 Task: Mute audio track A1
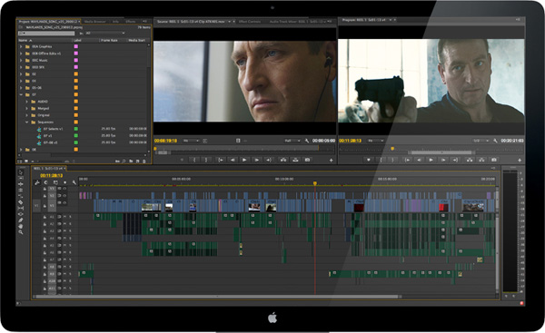(64, 217)
